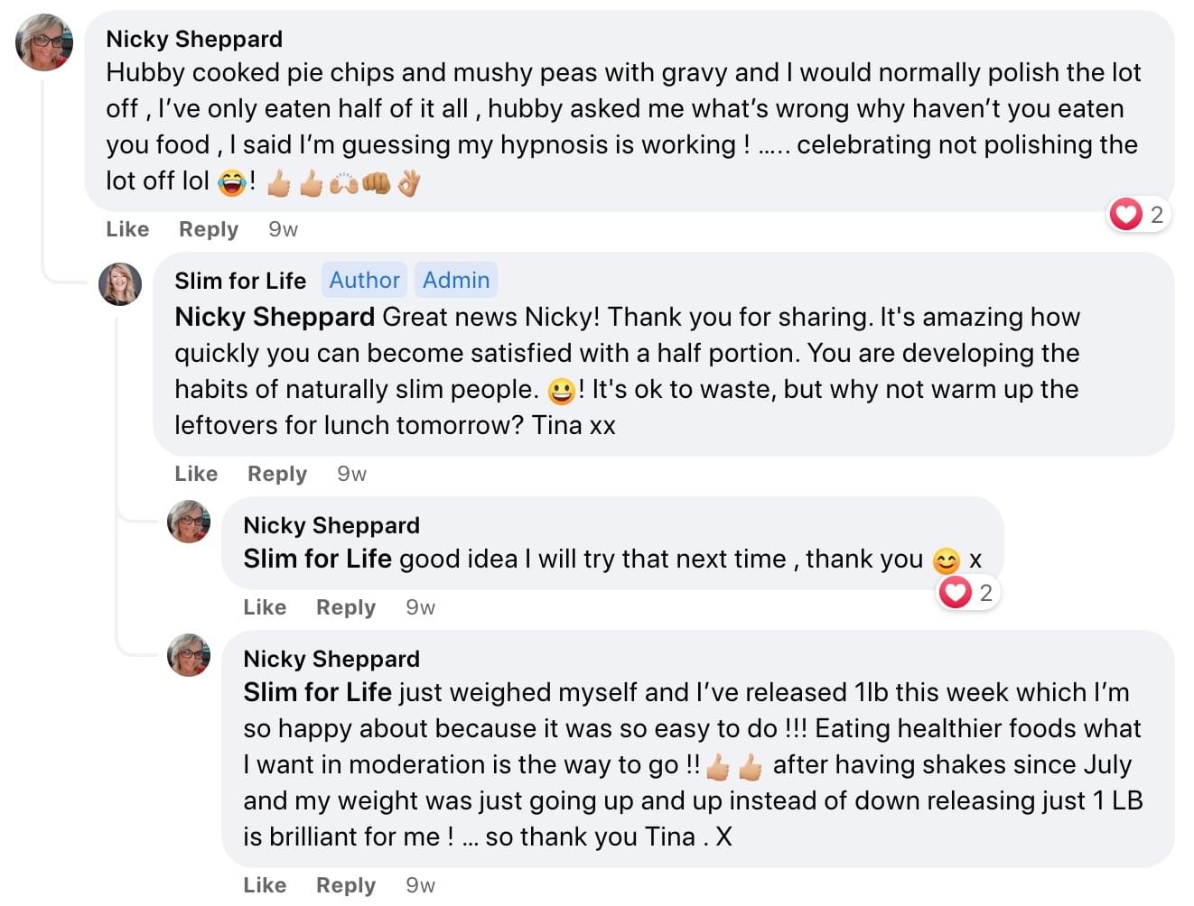The height and width of the screenshot is (906, 1194).
Task: Click the Author badge
Action: click(364, 281)
